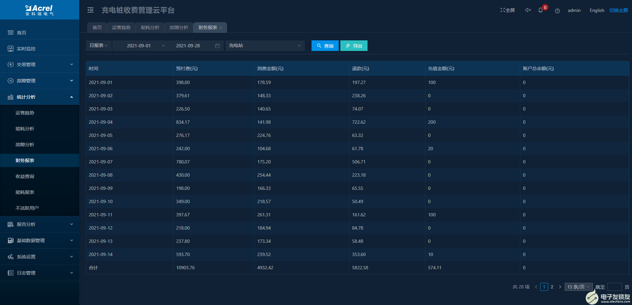Expand the 系统设置 menu chevron
This screenshot has width=632, height=305.
click(72, 257)
